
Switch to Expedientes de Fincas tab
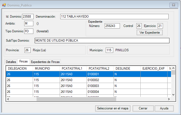(x=45, y=62)
